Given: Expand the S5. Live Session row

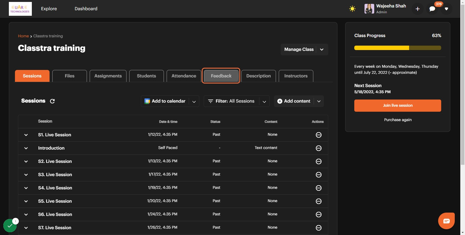Looking at the screenshot, I should coord(26,201).
